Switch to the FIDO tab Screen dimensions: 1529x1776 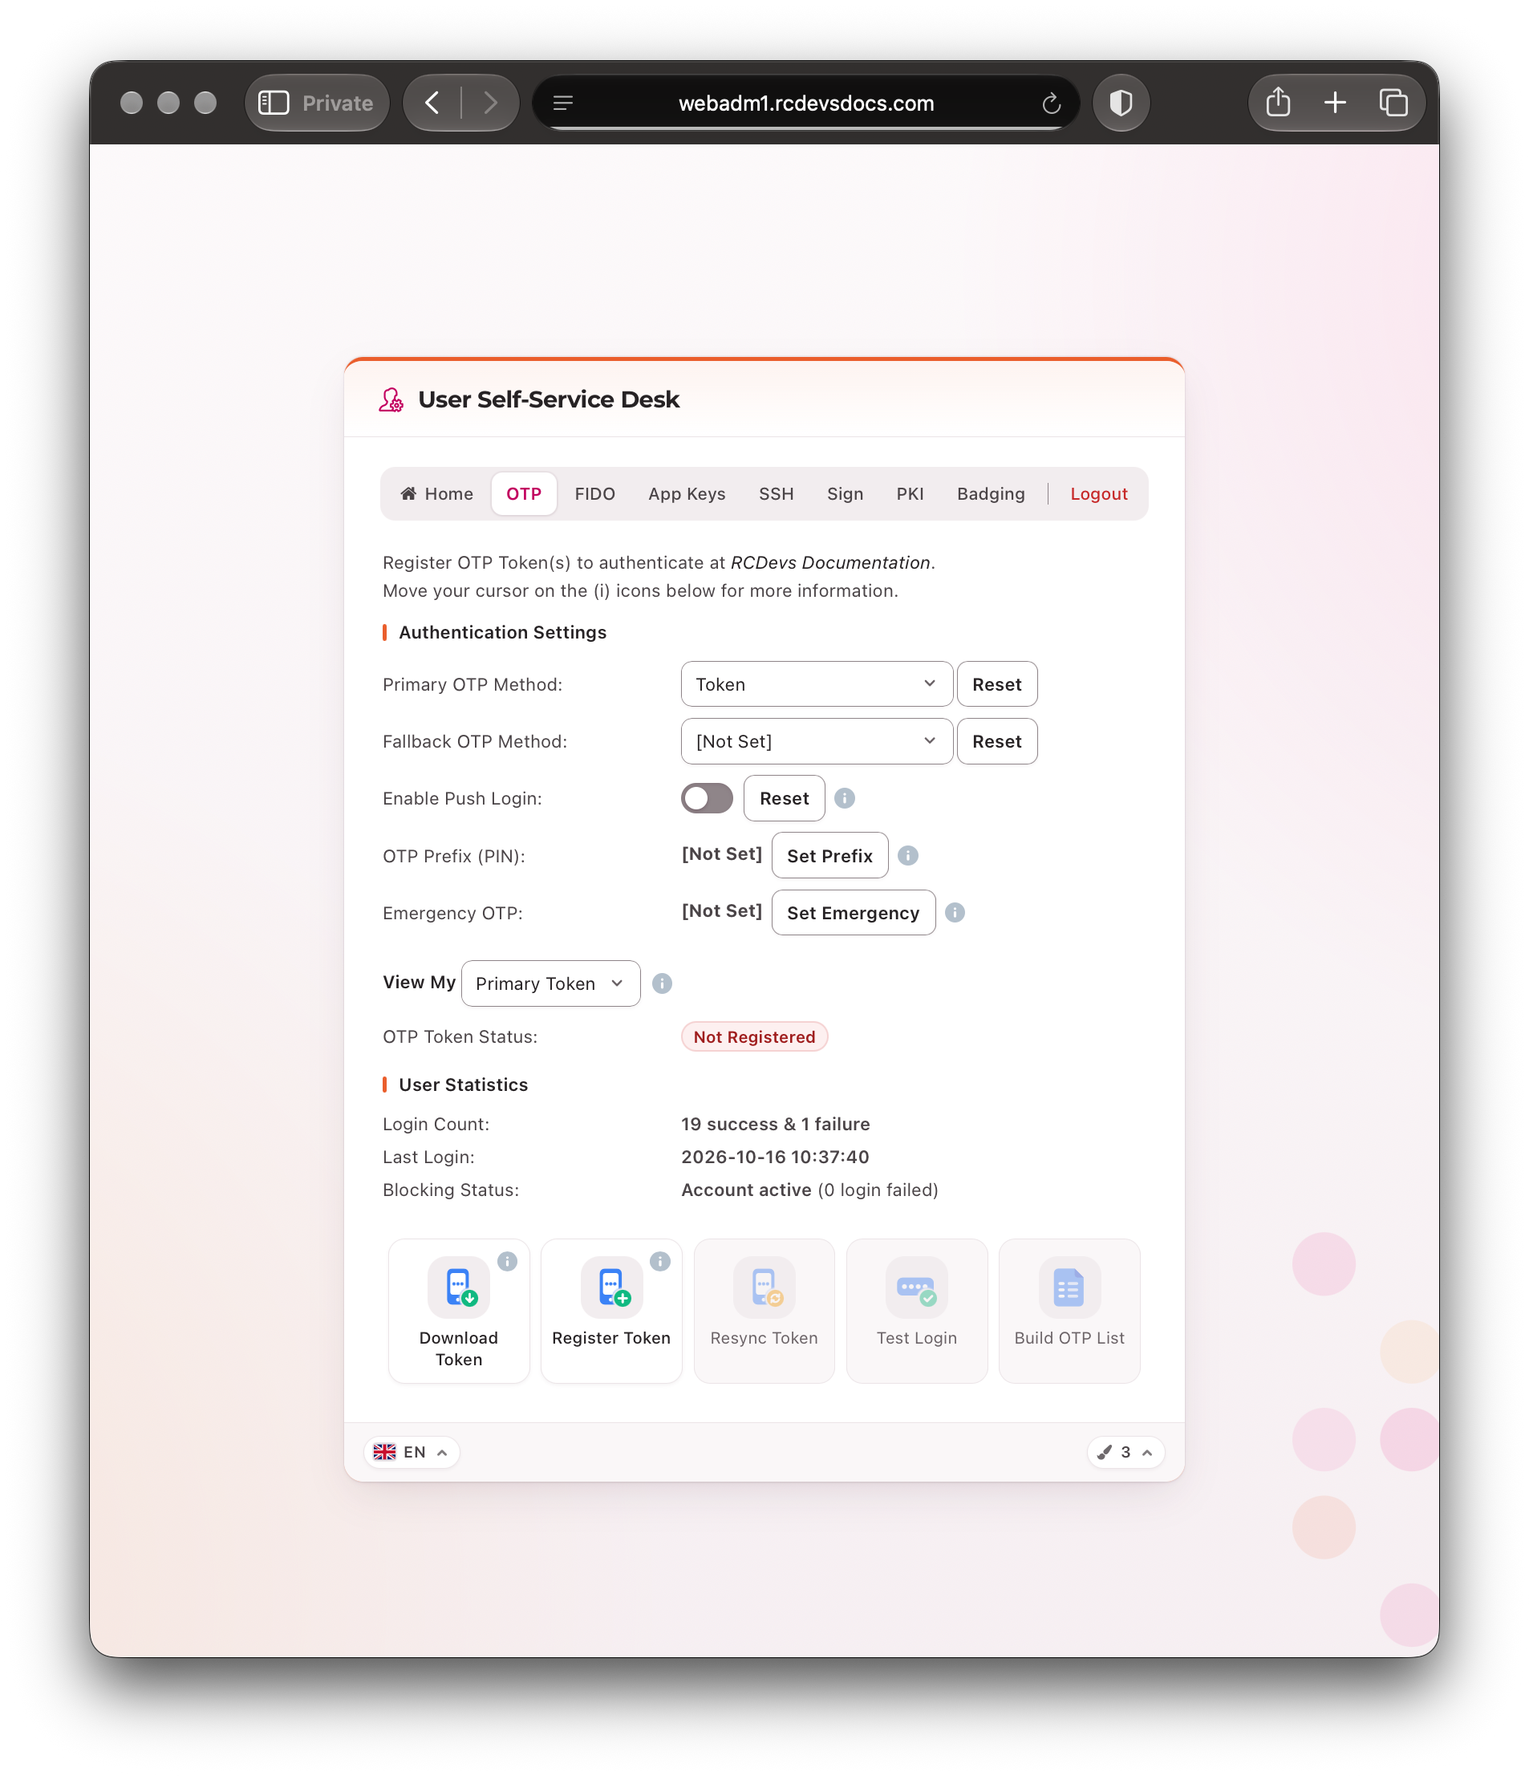[x=594, y=493]
